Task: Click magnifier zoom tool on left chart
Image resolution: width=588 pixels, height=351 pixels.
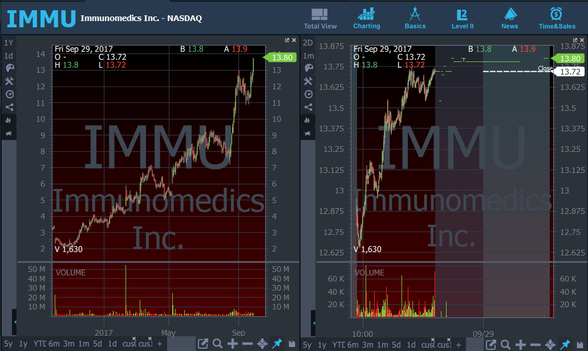Action: pos(217,344)
